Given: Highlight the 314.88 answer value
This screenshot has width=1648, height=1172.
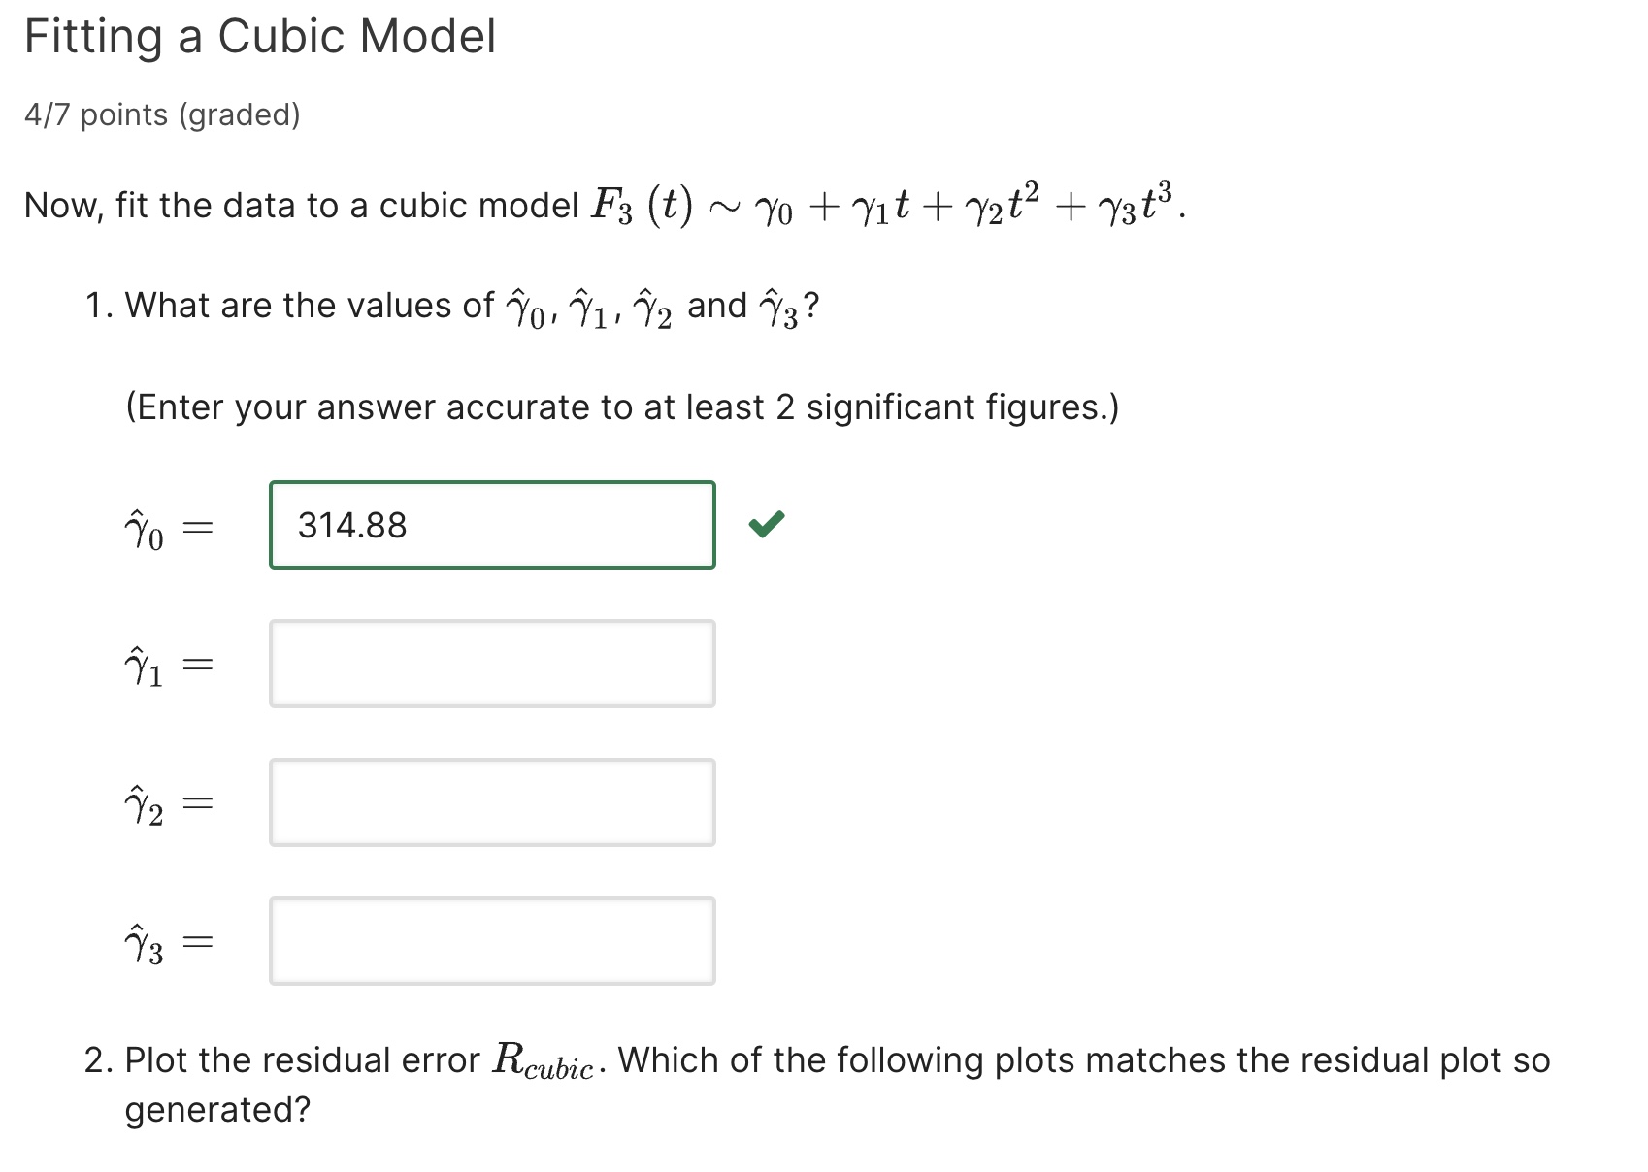Looking at the screenshot, I should coord(352,524).
